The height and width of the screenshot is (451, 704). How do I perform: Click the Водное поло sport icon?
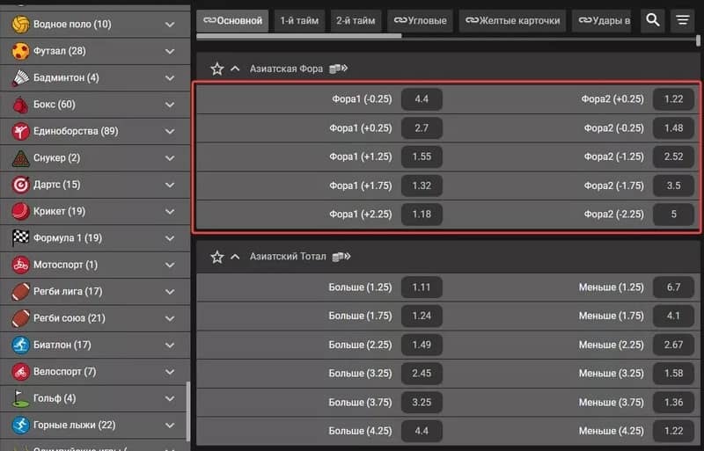click(x=20, y=25)
